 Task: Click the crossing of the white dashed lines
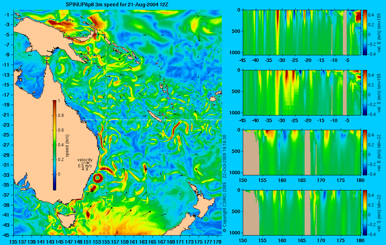[x=106, y=120]
